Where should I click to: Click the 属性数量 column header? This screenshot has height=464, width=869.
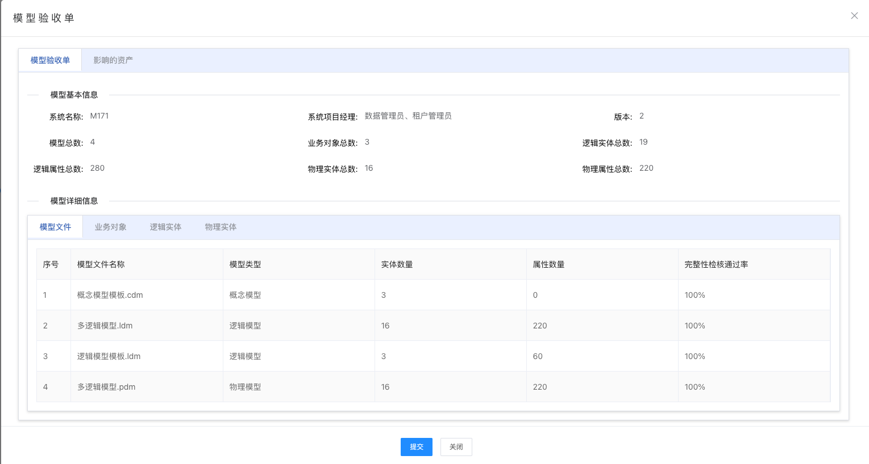coord(548,264)
